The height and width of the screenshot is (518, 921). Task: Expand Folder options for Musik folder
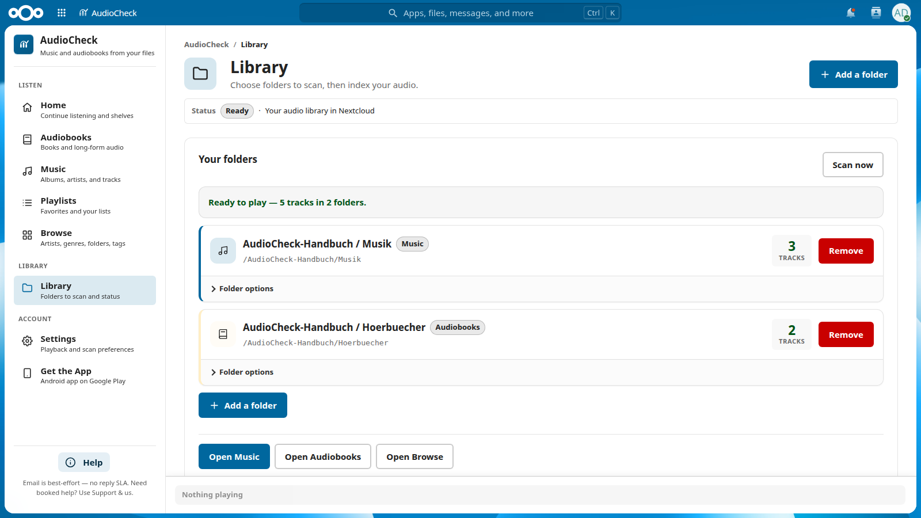(242, 289)
